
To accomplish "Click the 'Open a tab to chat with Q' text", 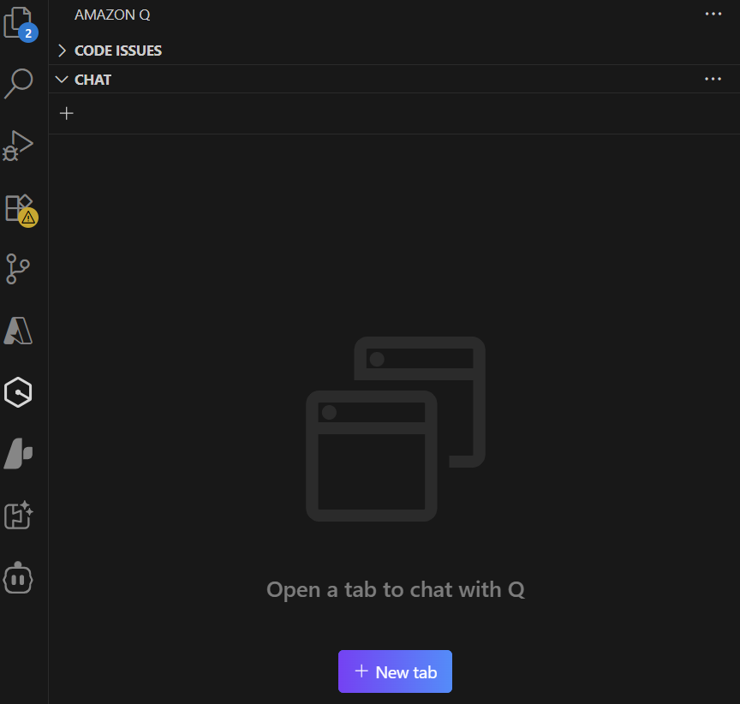I will (396, 590).
